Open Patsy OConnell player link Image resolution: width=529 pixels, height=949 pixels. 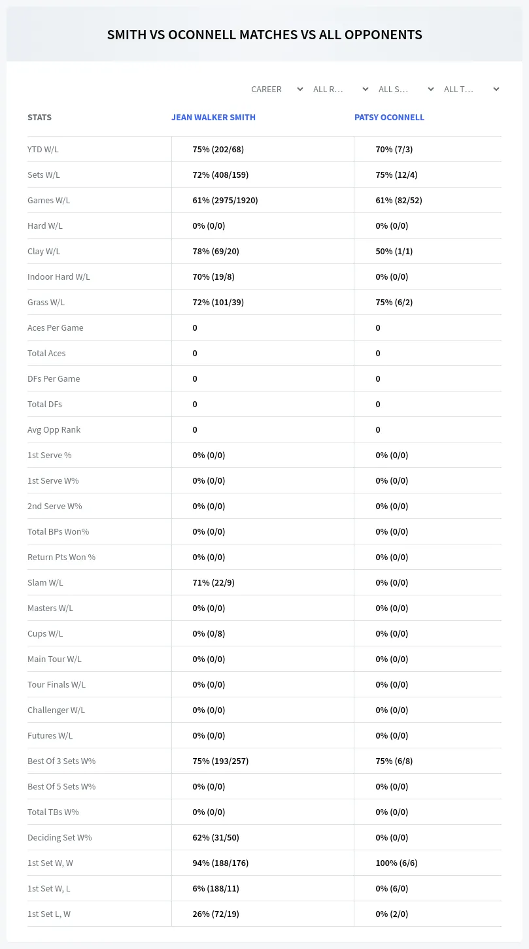tap(389, 118)
